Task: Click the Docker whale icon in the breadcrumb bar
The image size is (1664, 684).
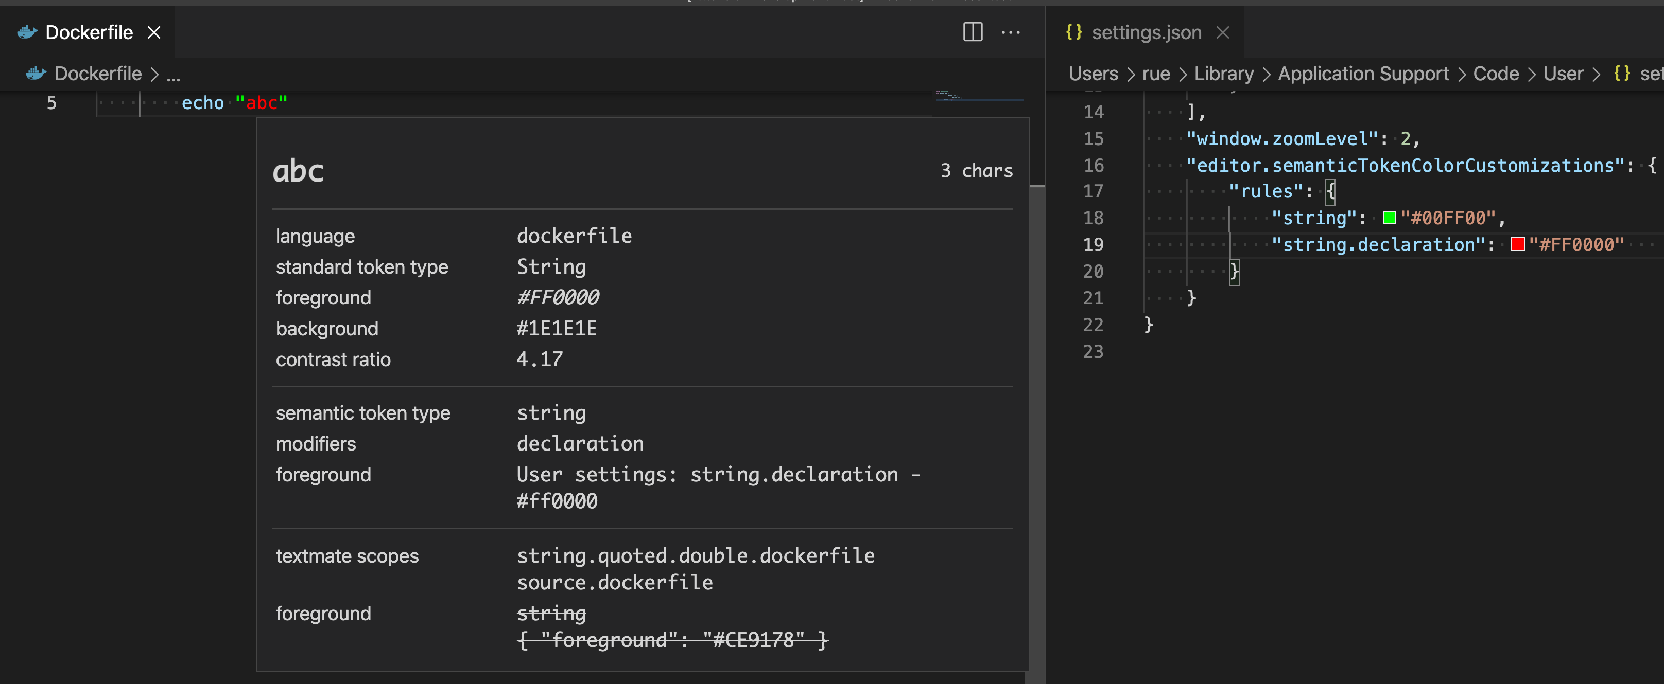Action: 36,73
